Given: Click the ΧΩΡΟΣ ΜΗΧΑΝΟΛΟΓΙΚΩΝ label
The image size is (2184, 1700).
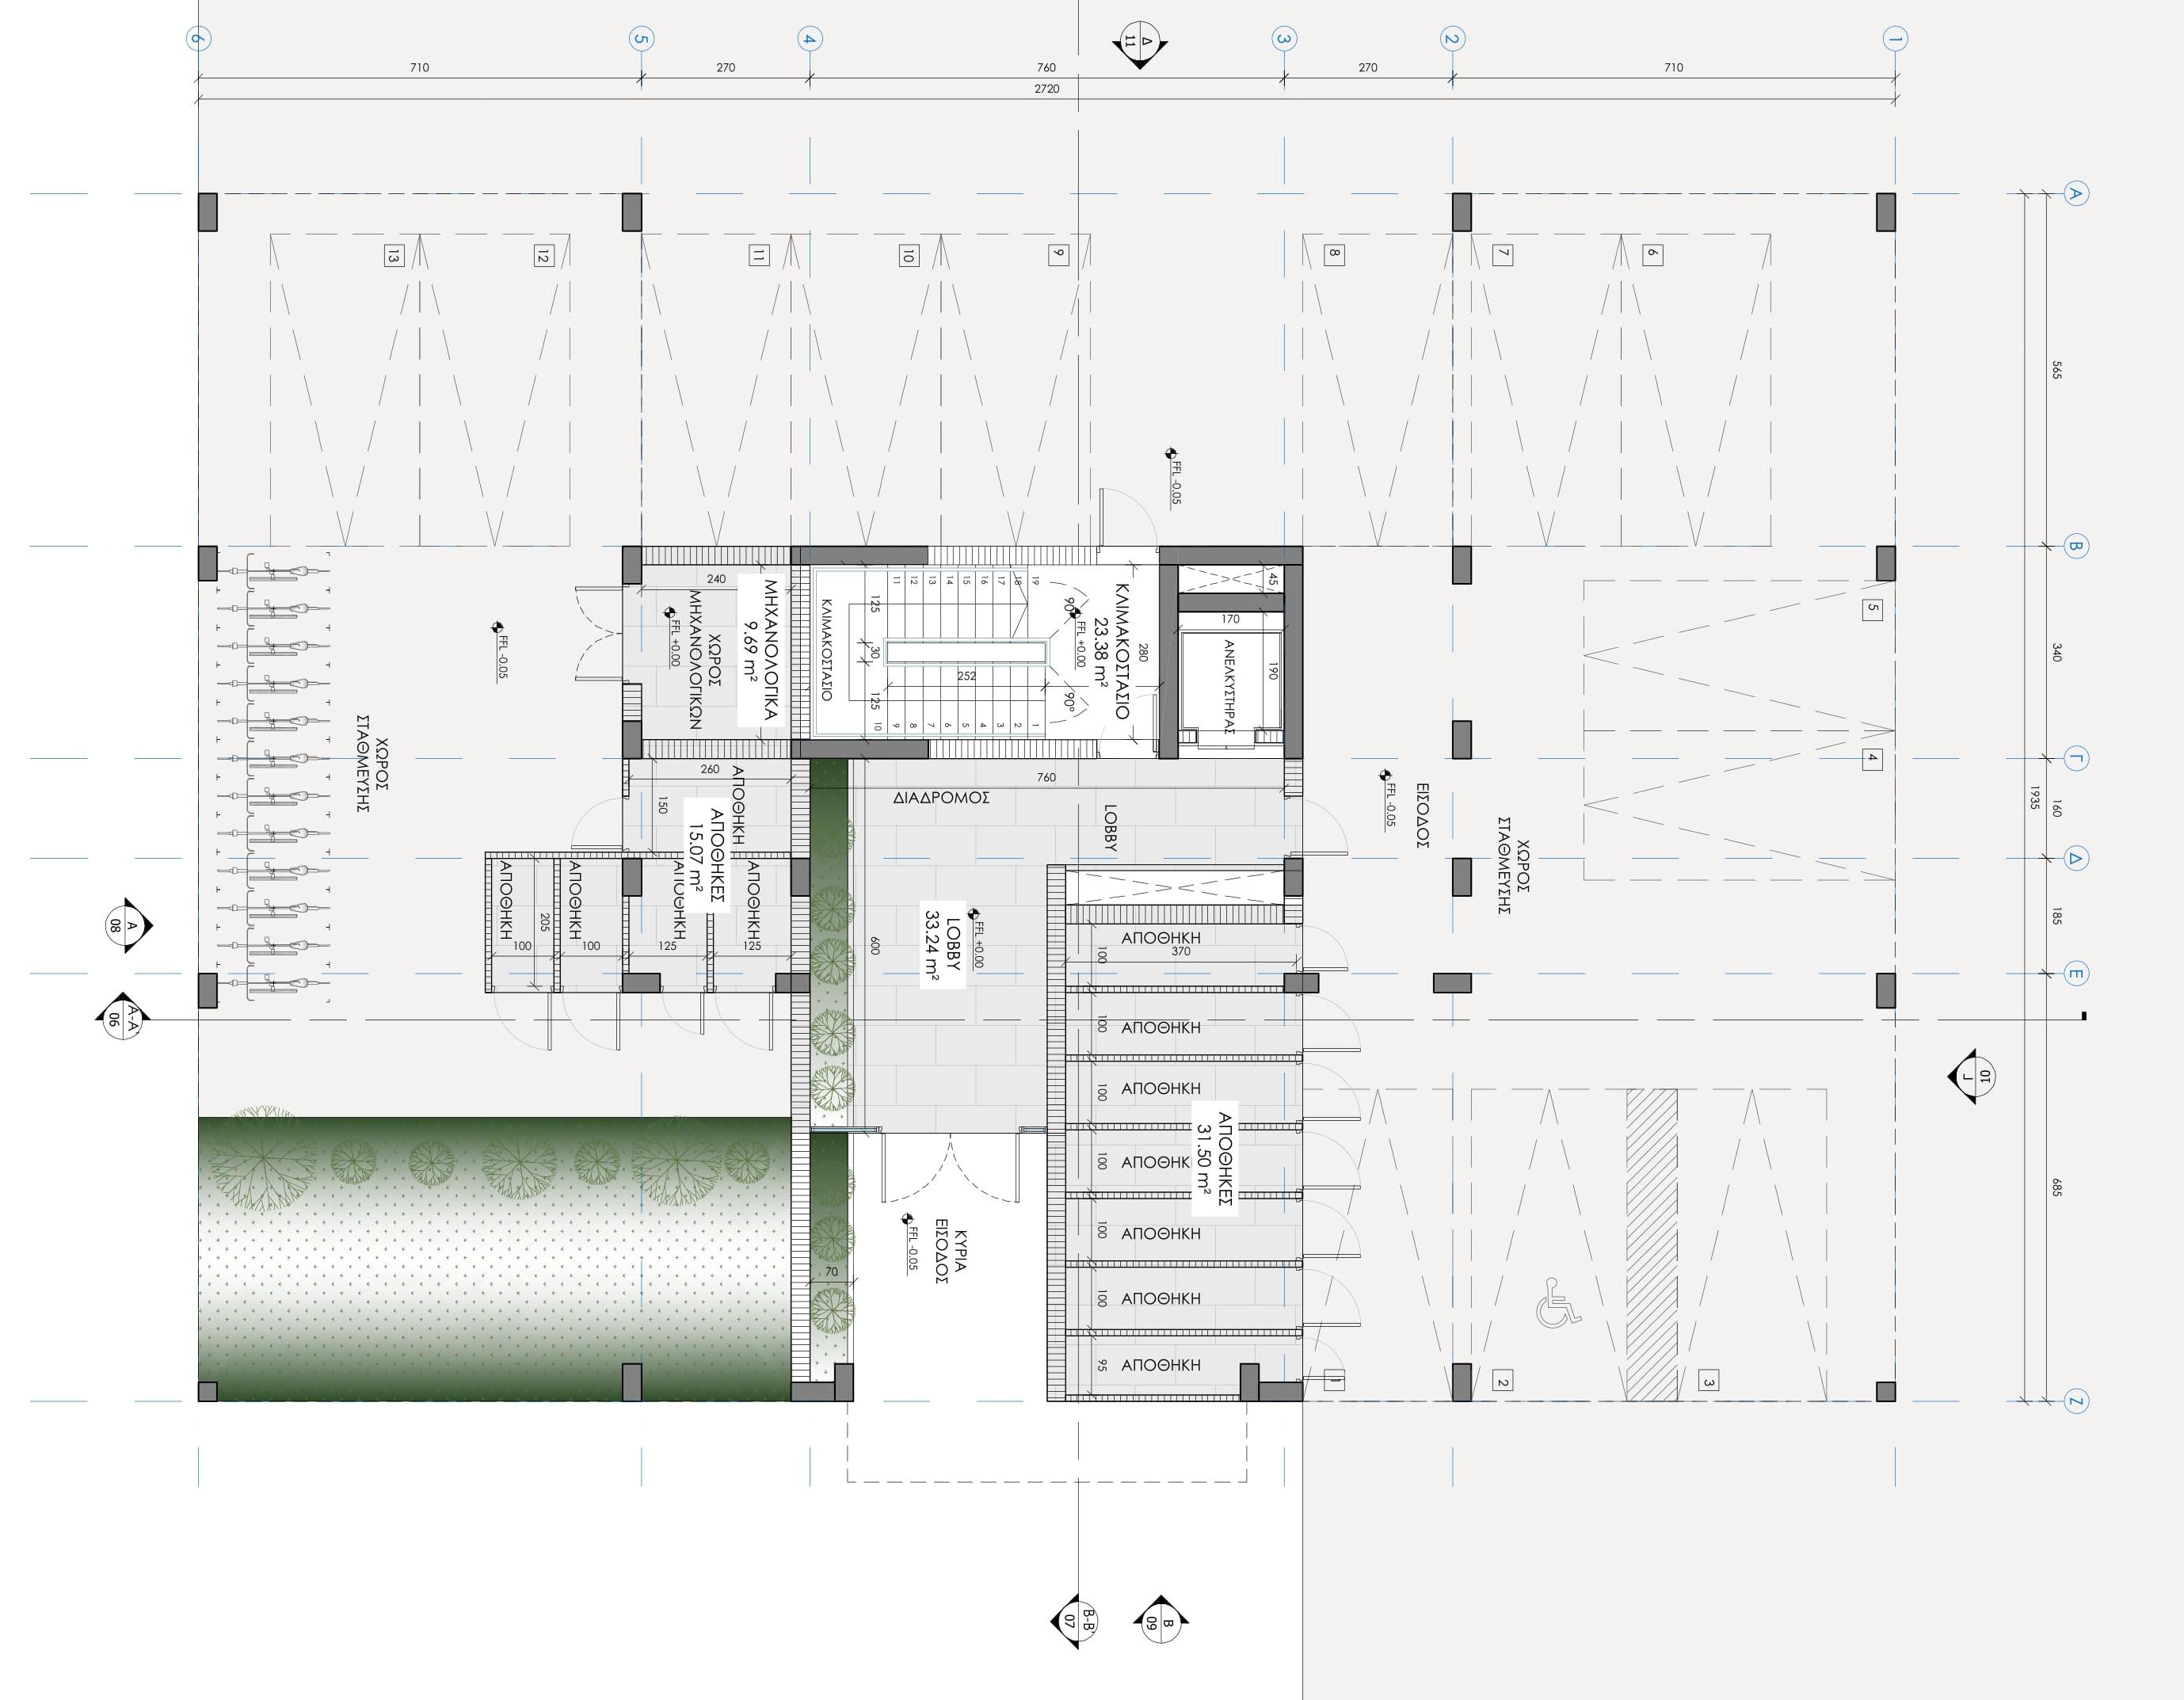Looking at the screenshot, I should coord(706,660).
